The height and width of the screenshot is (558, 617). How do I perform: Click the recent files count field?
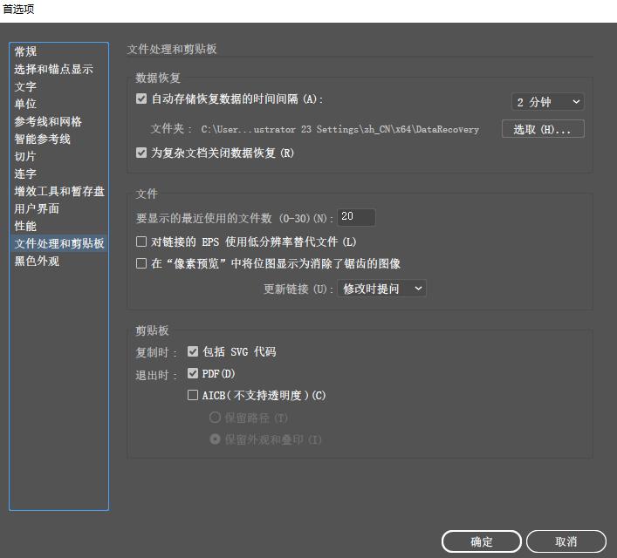pyautogui.click(x=357, y=217)
